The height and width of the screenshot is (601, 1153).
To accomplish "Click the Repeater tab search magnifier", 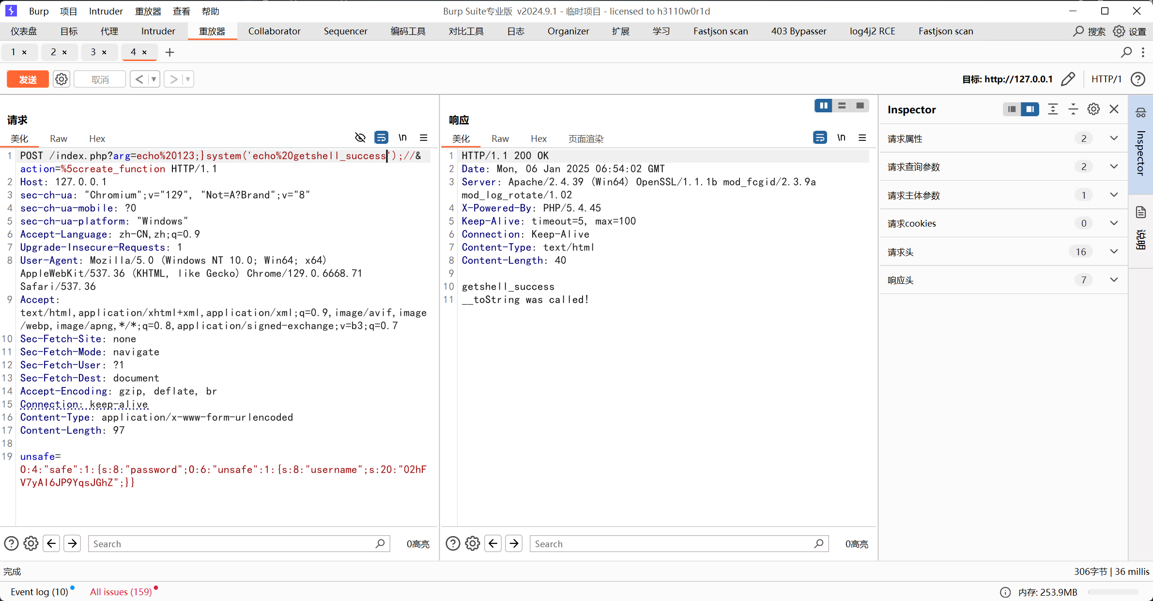I will coord(1126,52).
